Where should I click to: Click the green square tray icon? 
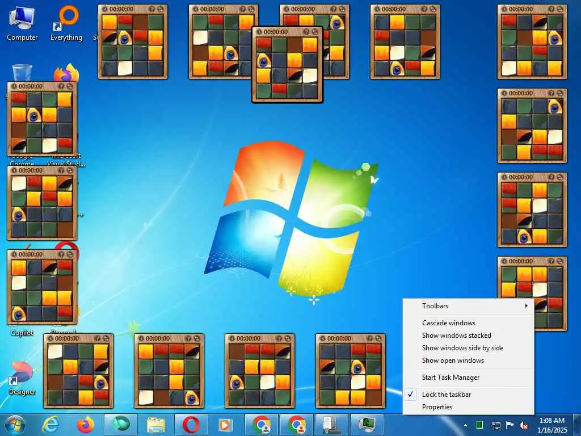pyautogui.click(x=479, y=425)
